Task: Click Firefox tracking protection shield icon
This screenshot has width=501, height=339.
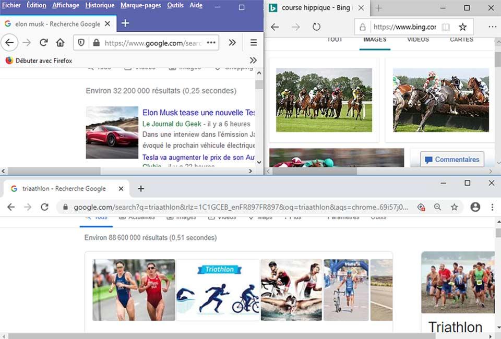Action: tap(81, 42)
